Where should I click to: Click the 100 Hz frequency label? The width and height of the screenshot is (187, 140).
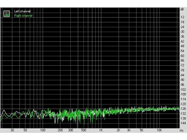click(43, 130)
